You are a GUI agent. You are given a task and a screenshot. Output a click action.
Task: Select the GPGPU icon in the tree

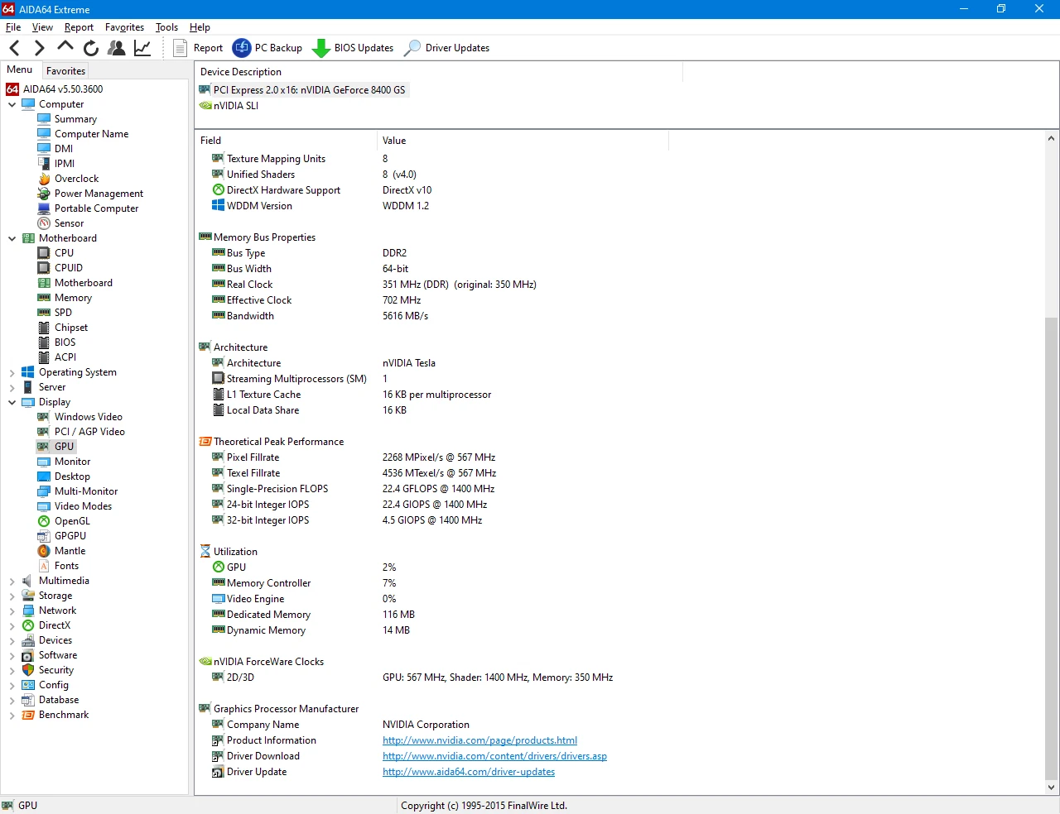pyautogui.click(x=44, y=536)
